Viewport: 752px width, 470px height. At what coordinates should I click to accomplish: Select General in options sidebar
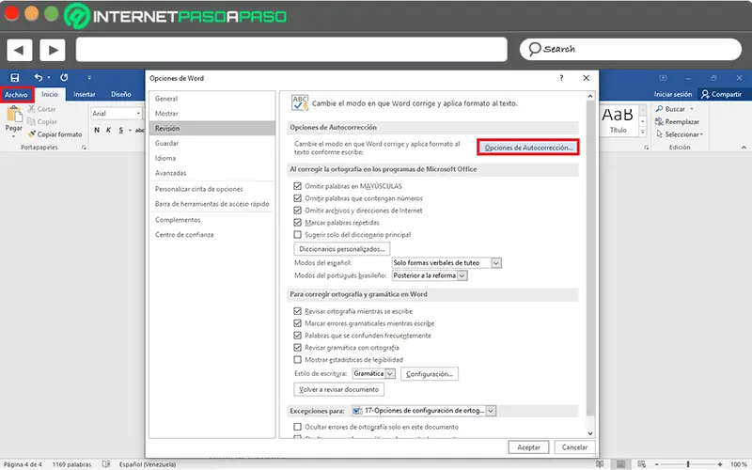212,99
